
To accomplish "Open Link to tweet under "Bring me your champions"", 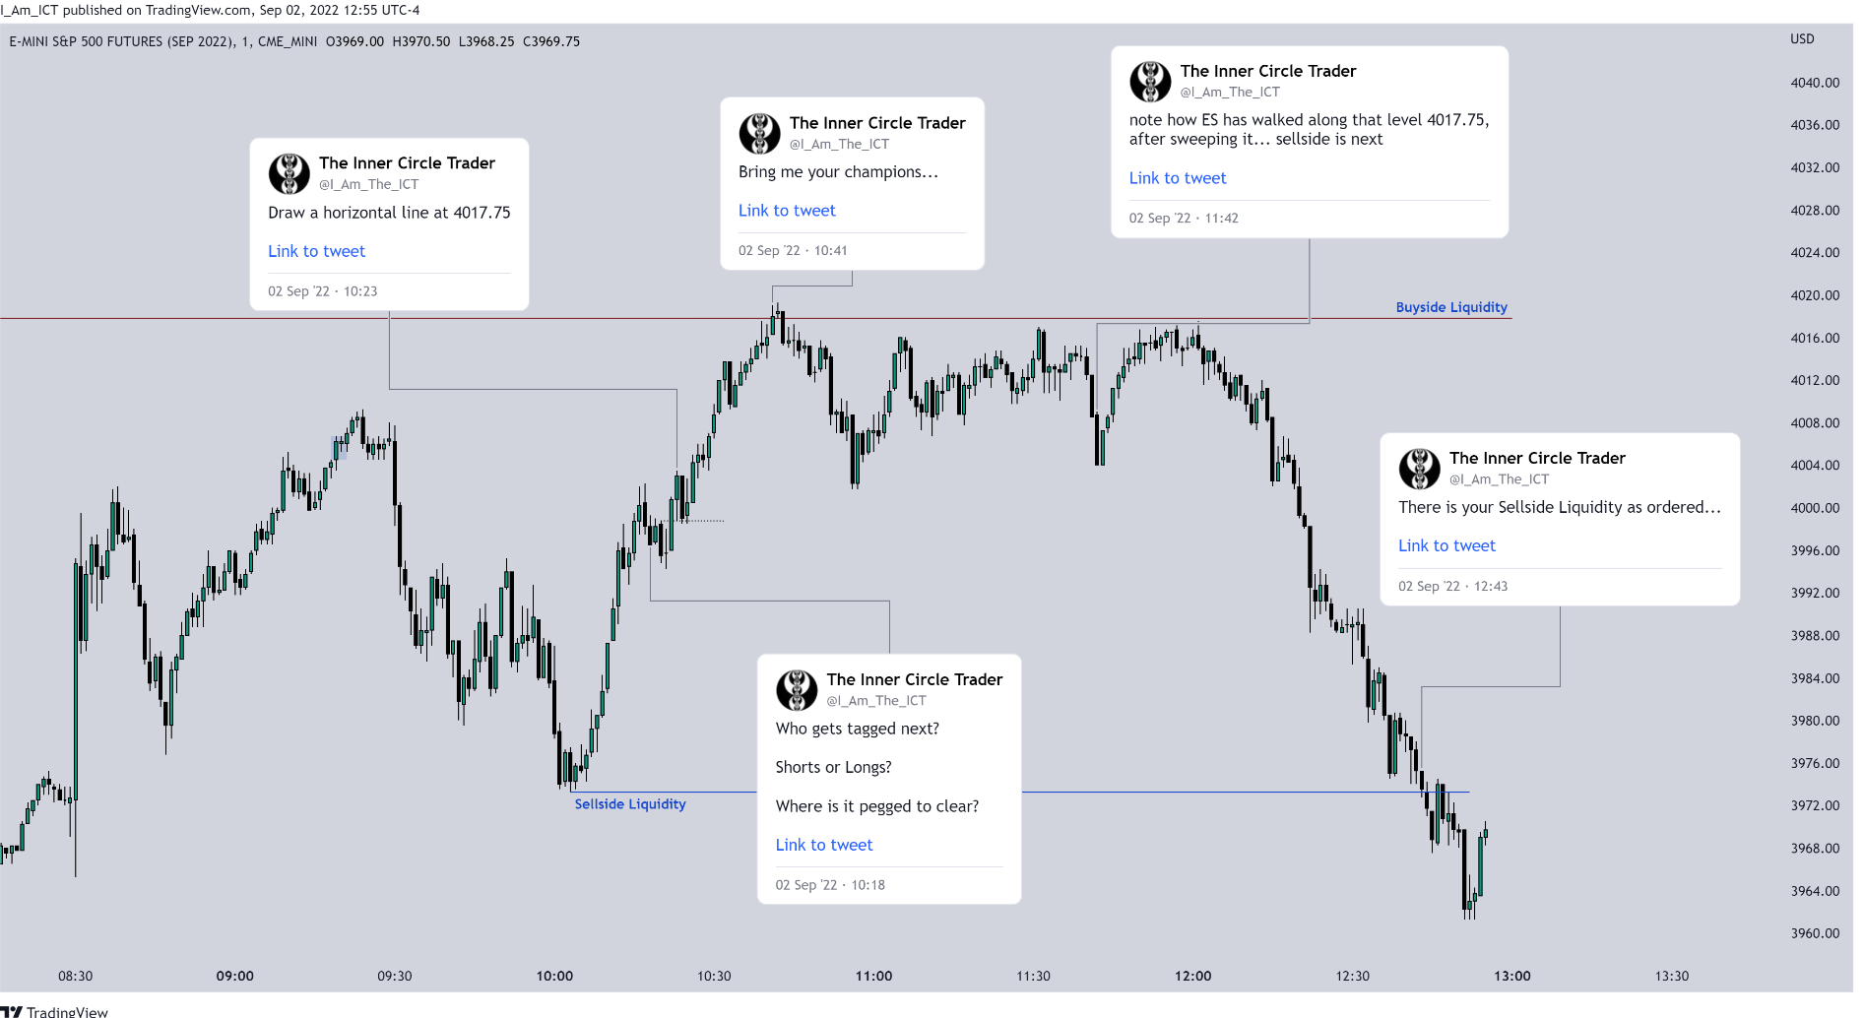I will (x=787, y=211).
